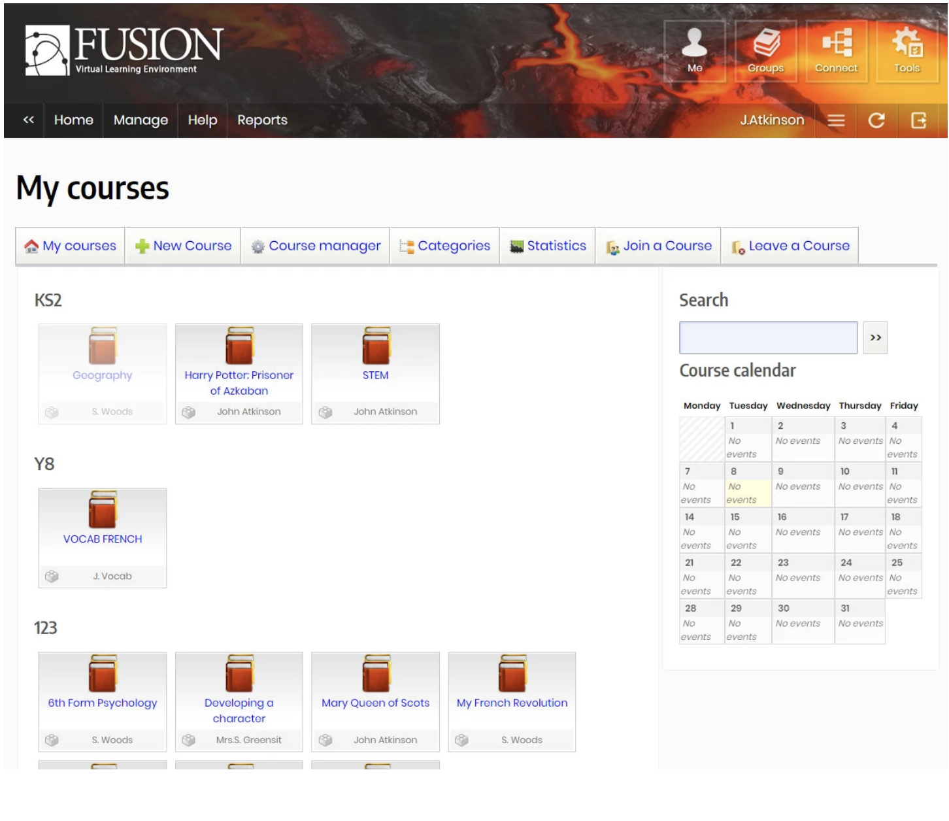Click the VOCAB FRENCH book icon

pos(103,509)
